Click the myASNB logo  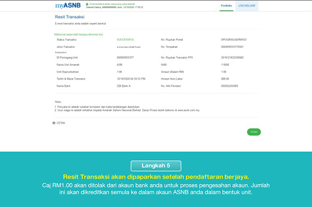(x=68, y=5)
